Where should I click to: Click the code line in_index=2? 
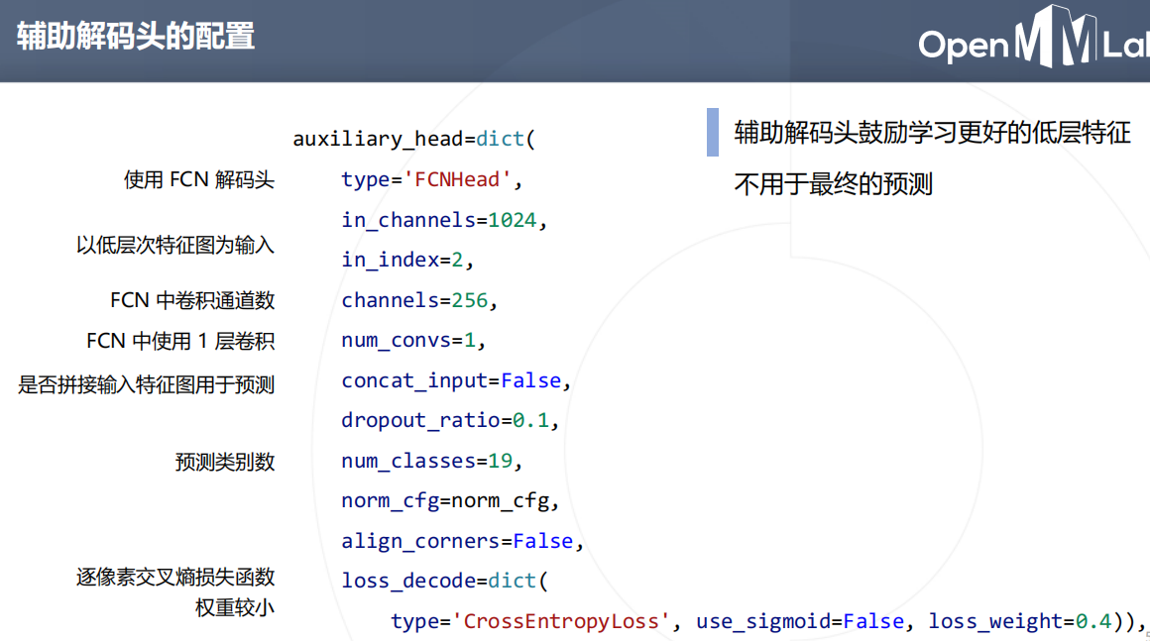pos(407,260)
